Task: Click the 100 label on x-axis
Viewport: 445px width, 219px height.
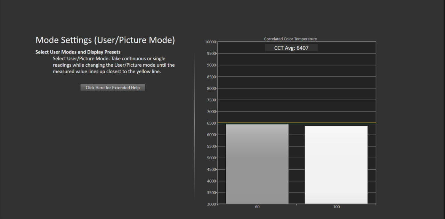Action: click(x=336, y=207)
